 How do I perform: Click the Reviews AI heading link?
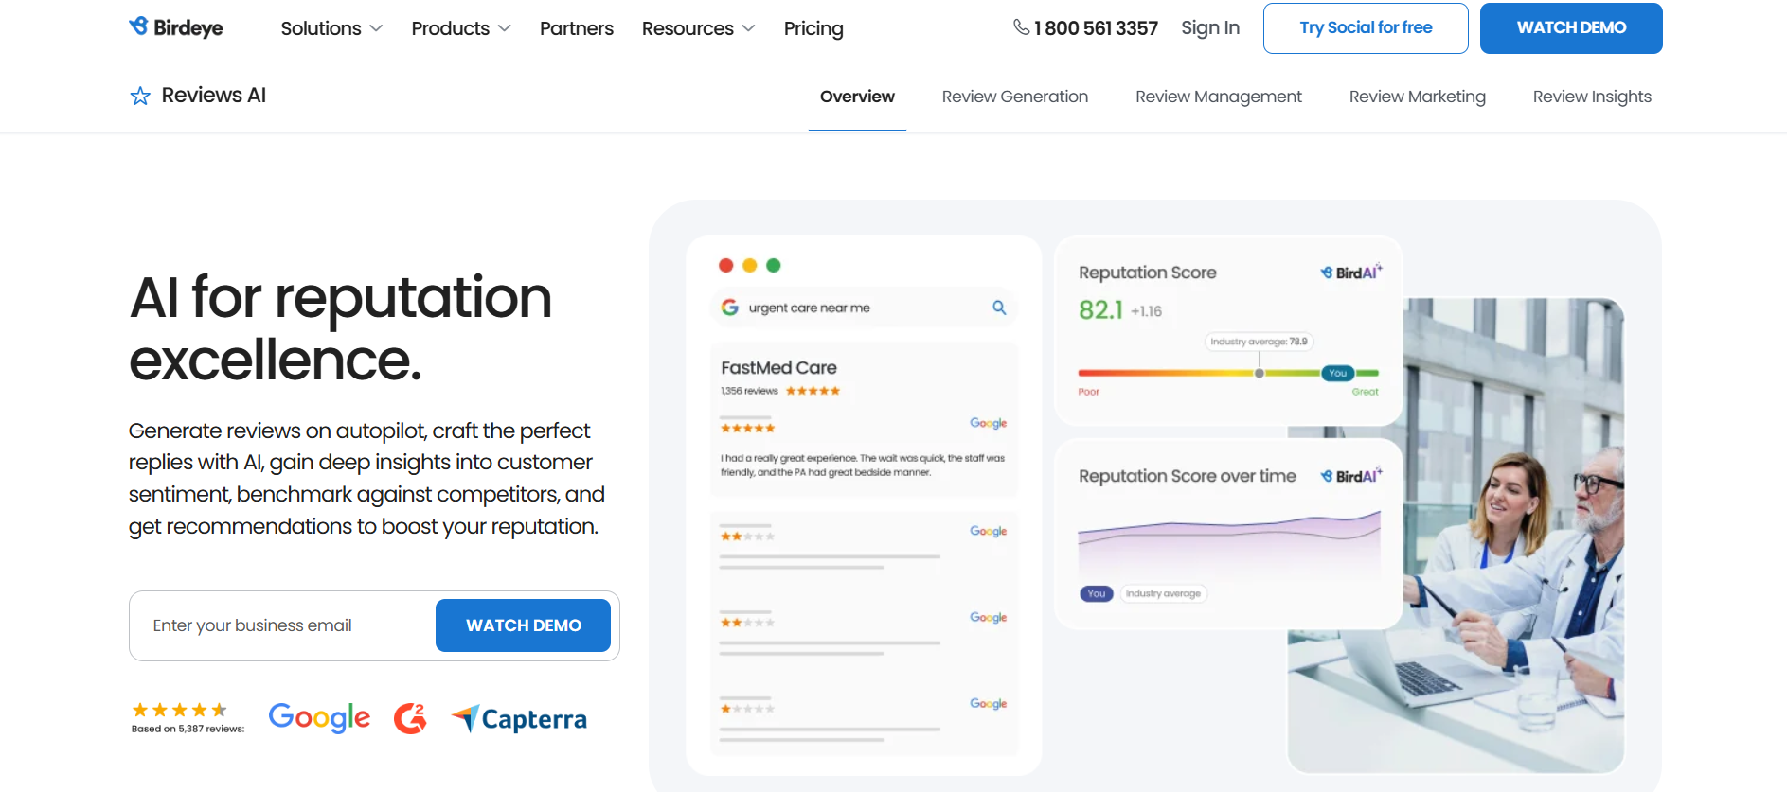(214, 96)
